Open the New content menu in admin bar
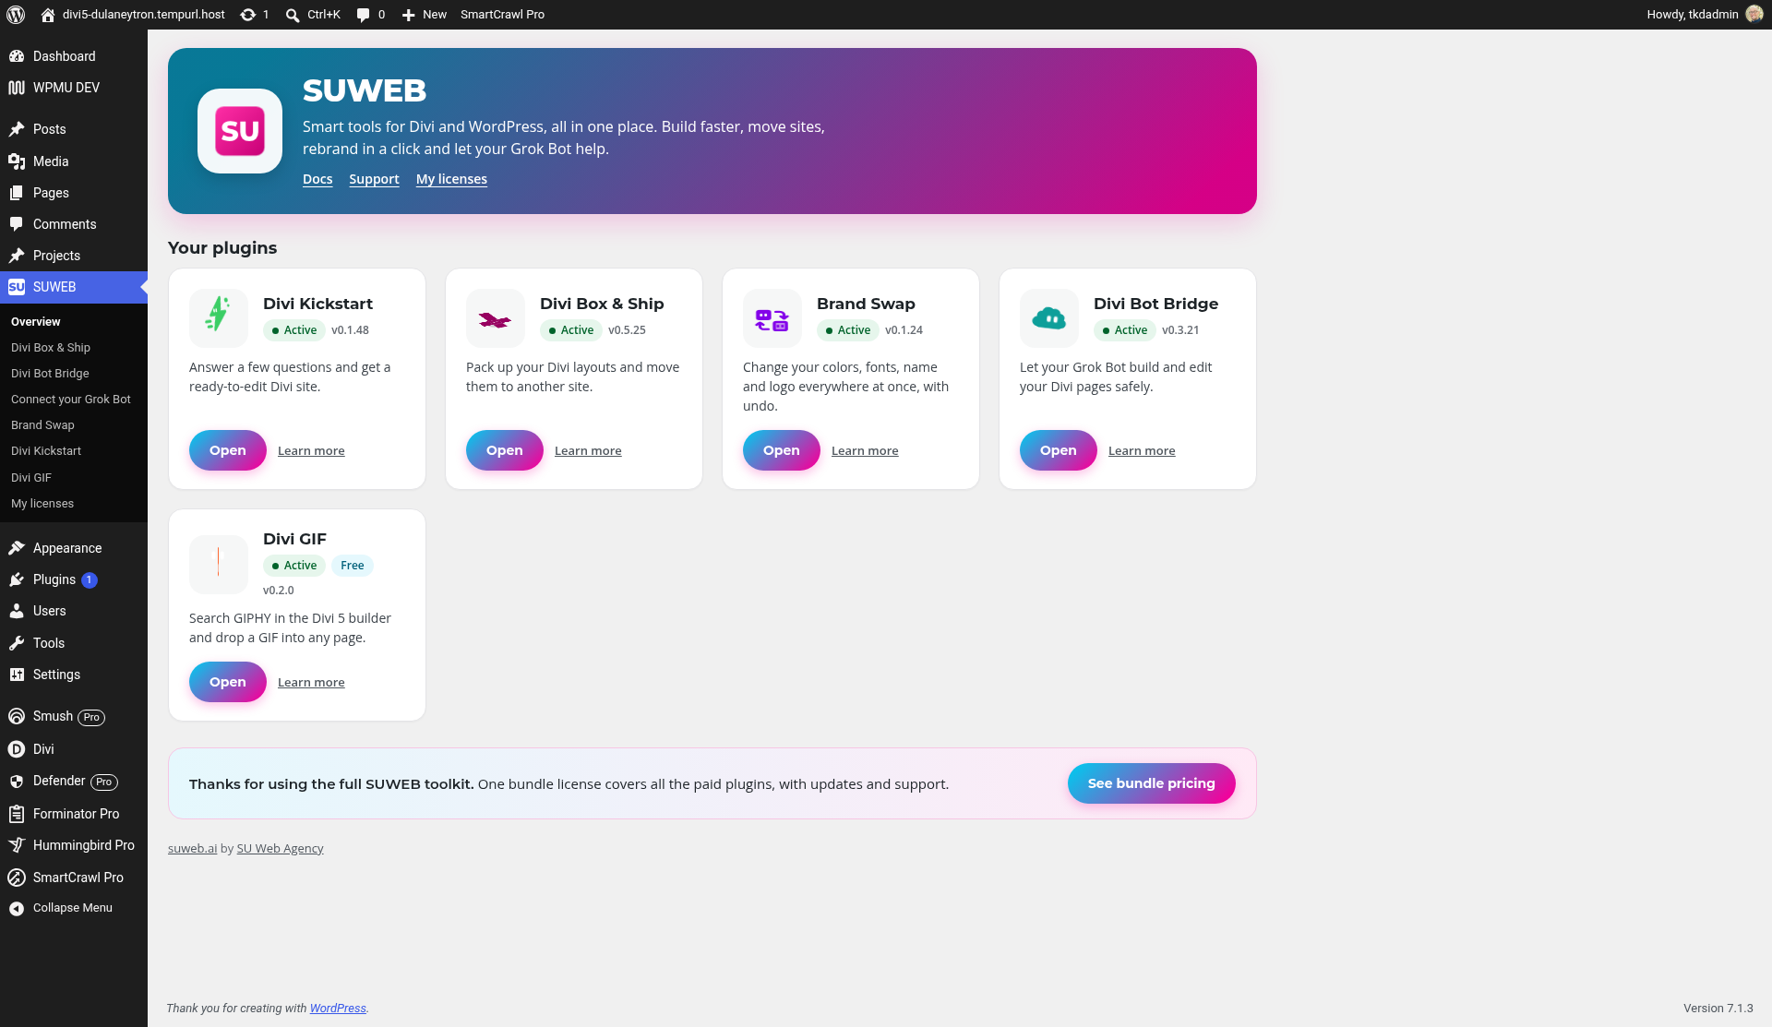 point(424,15)
